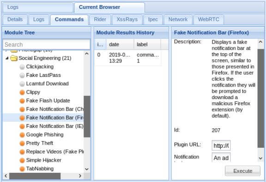Open the Logs top-level tab
The width and height of the screenshot is (266, 182).
click(x=37, y=7)
